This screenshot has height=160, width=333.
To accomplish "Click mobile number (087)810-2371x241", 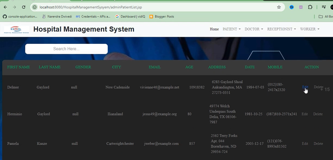I will pos(282,114).
